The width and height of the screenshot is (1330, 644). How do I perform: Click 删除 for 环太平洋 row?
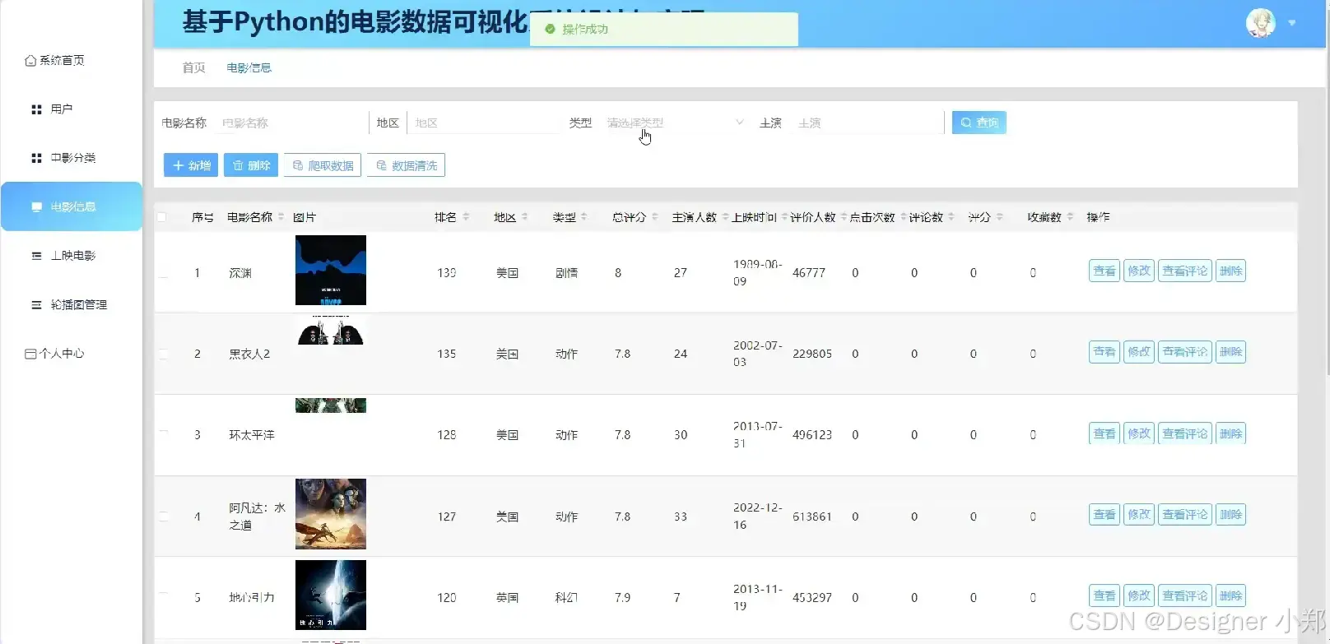(1230, 433)
